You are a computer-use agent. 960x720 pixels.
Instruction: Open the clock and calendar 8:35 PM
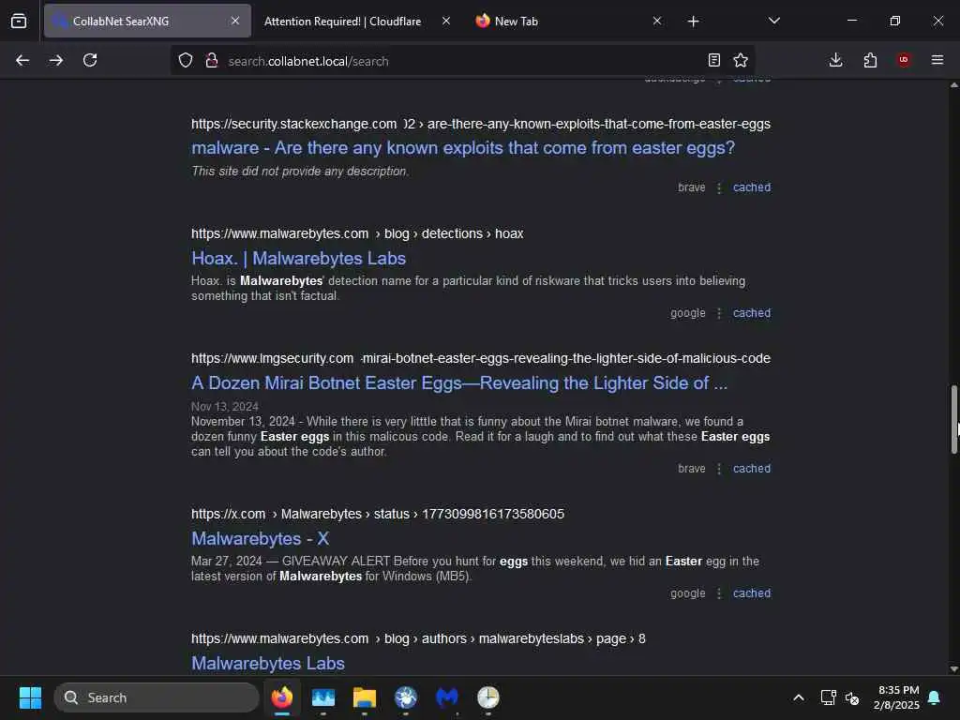(x=897, y=697)
